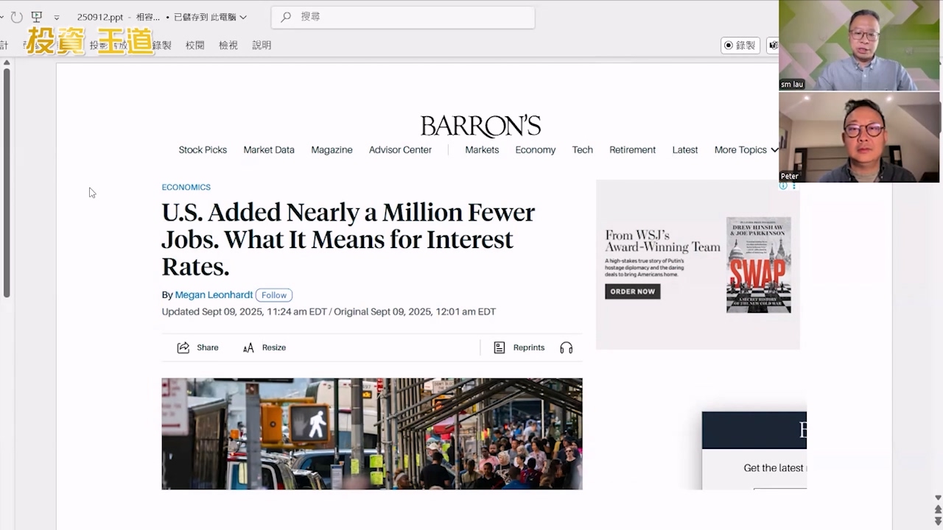This screenshot has width=943, height=530.
Task: Open the 檢視 (View) ribbon tab
Action: click(228, 46)
